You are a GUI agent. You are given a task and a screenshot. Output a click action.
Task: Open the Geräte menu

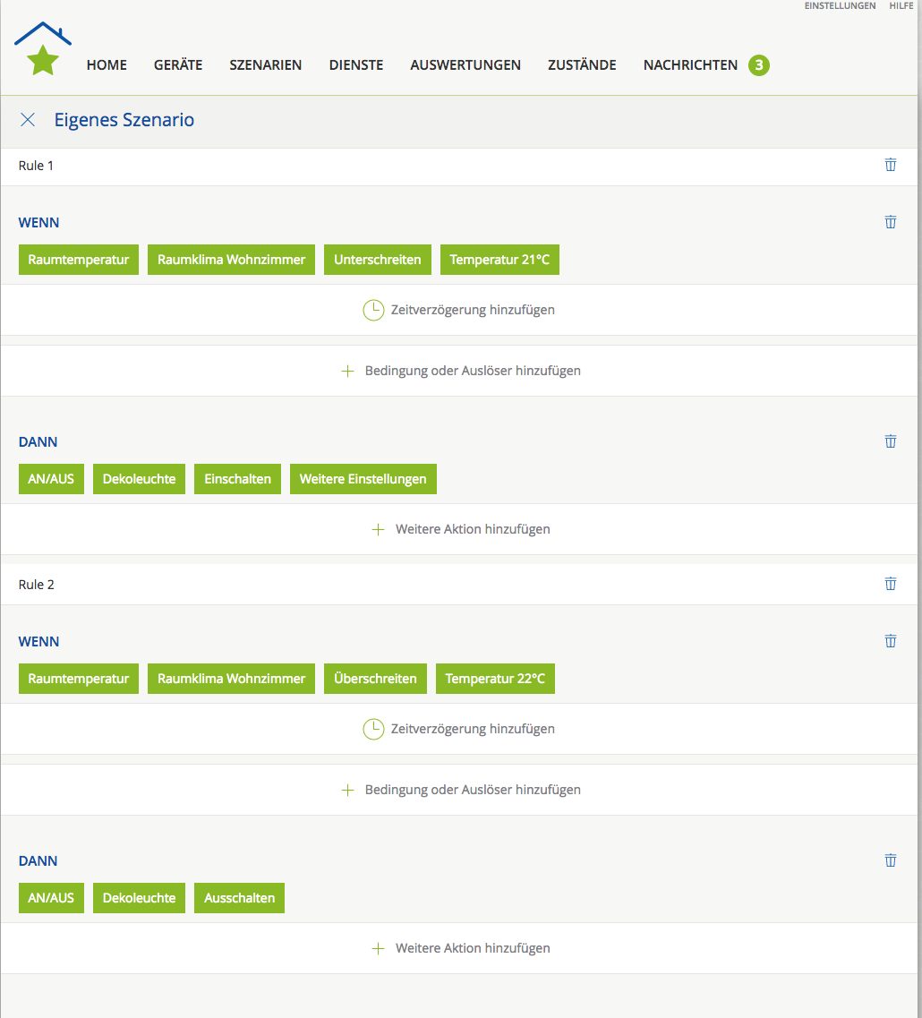tap(178, 65)
